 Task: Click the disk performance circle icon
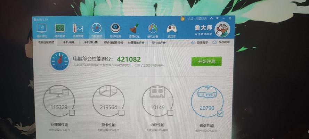point(207,101)
